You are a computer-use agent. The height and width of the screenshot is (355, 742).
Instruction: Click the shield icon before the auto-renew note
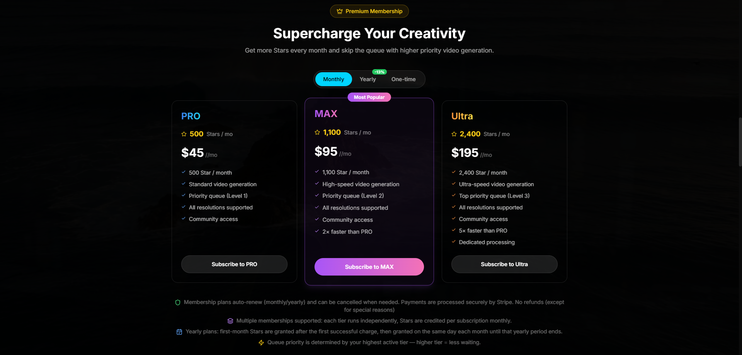(178, 302)
